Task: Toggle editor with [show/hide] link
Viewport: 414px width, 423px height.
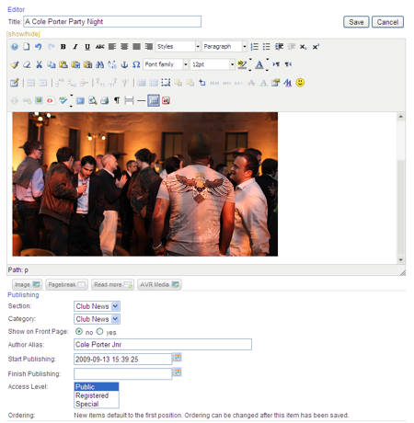Action: pyautogui.click(x=23, y=34)
